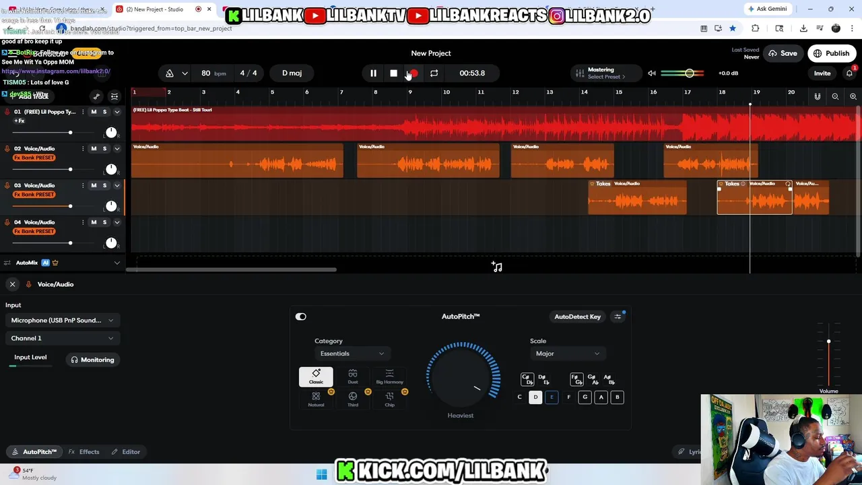Zoom in the timeline
Screen dimensions: 862x485
coord(853,96)
